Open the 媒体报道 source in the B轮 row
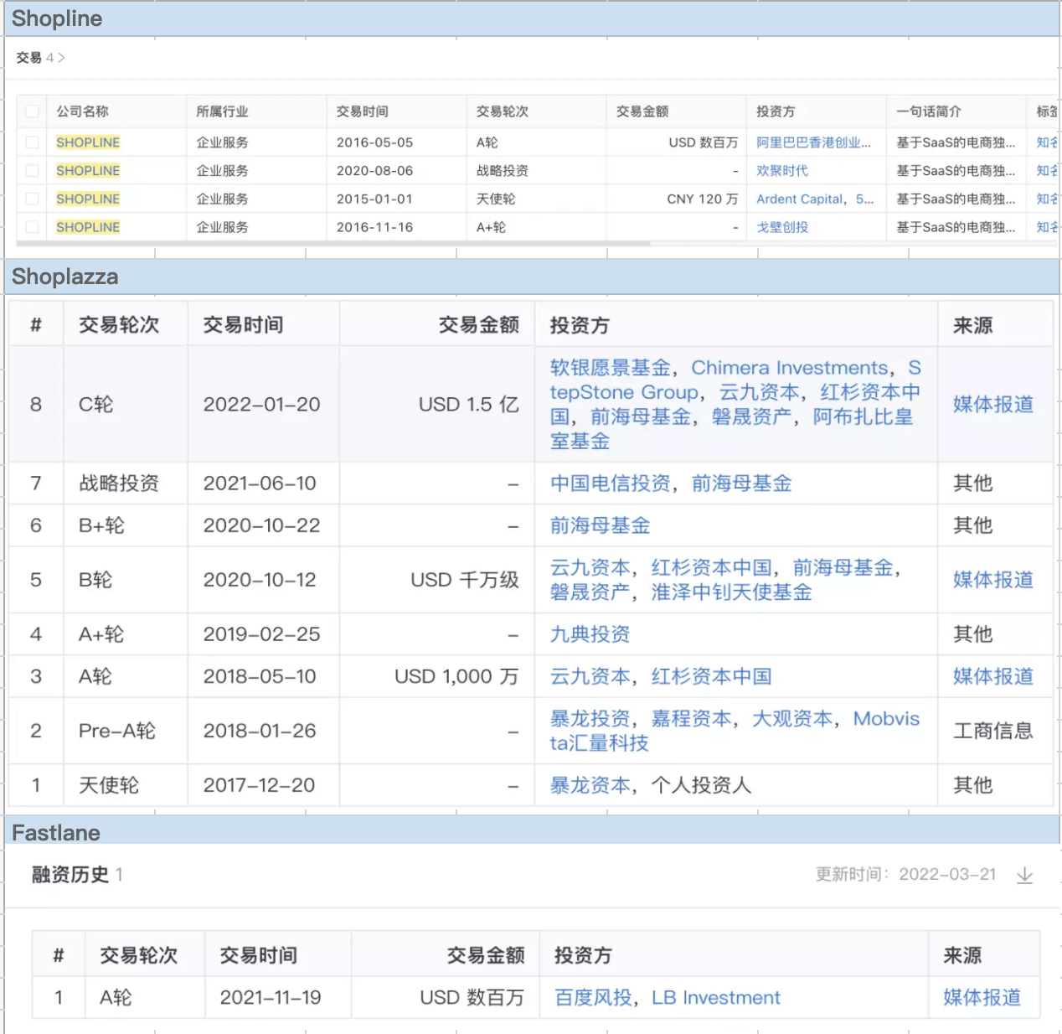 [993, 580]
